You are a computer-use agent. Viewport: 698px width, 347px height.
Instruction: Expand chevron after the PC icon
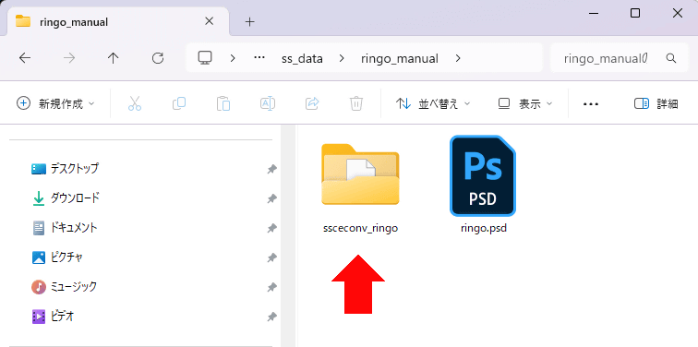[x=233, y=58]
